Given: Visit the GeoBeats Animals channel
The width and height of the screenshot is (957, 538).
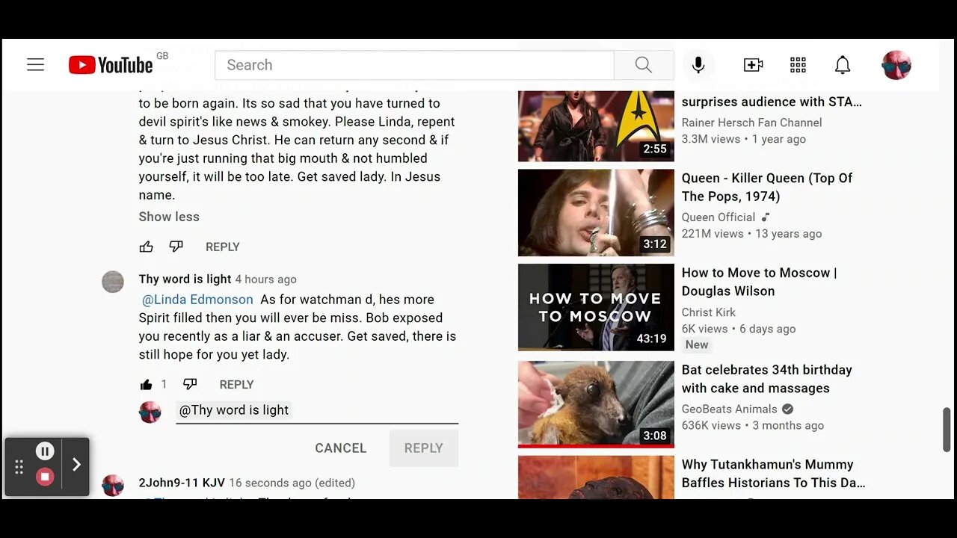Looking at the screenshot, I should [730, 409].
